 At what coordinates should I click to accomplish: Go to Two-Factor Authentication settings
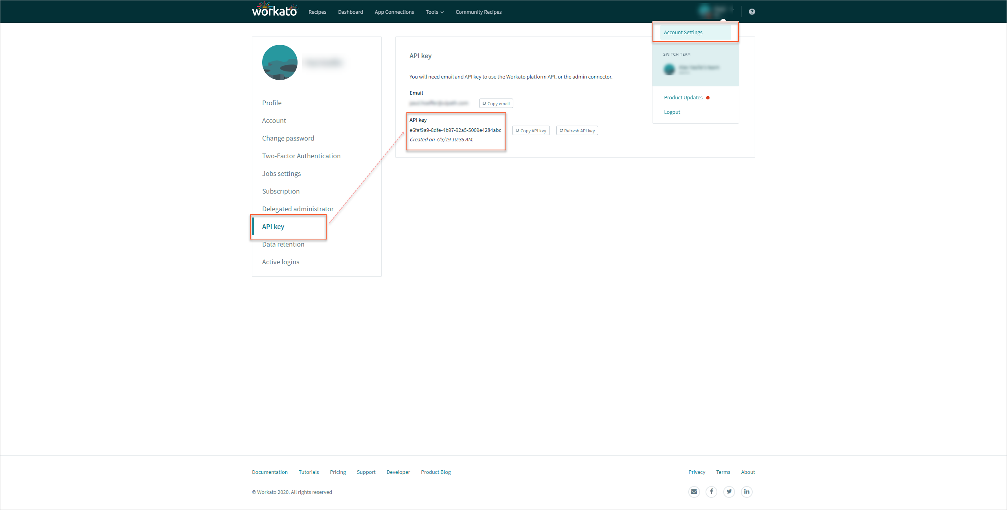coord(301,156)
